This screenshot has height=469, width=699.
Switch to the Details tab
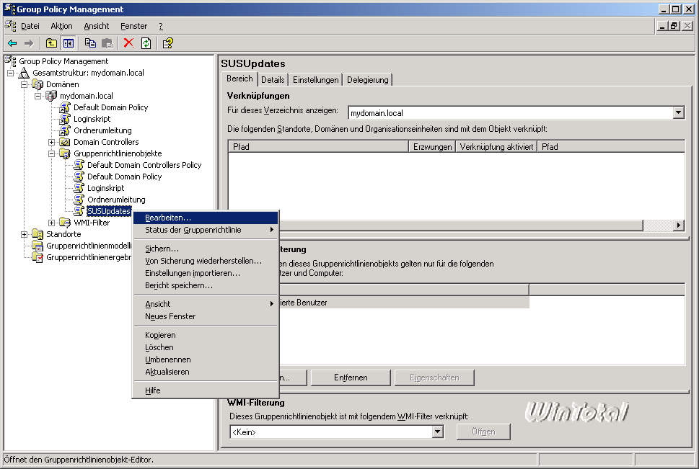pos(273,80)
